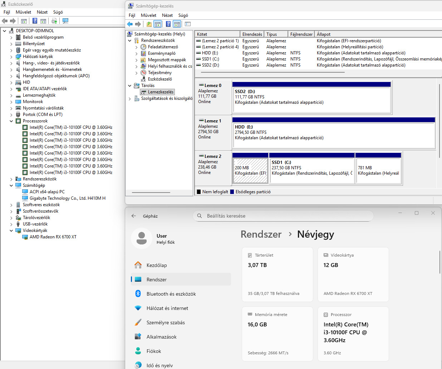The height and width of the screenshot is (369, 442).
Task: Open Nézet menu in Számítógép-kezelés
Action: coord(167,15)
